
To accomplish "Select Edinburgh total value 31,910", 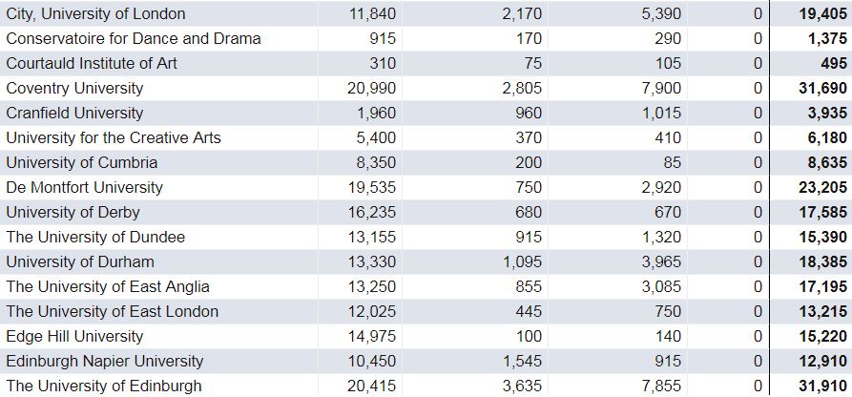I will pos(822,387).
